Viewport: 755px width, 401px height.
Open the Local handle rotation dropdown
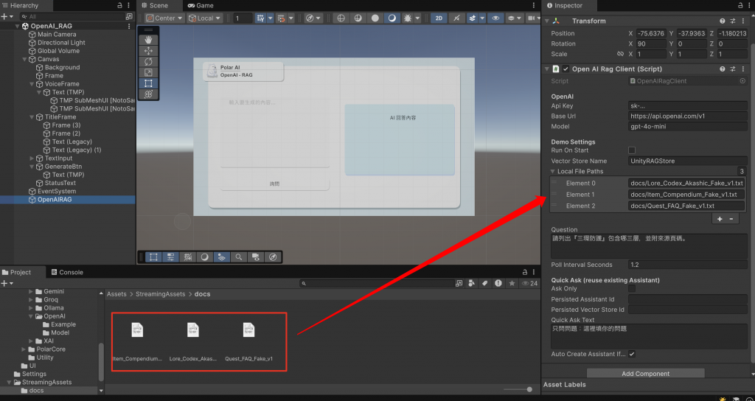tap(205, 18)
